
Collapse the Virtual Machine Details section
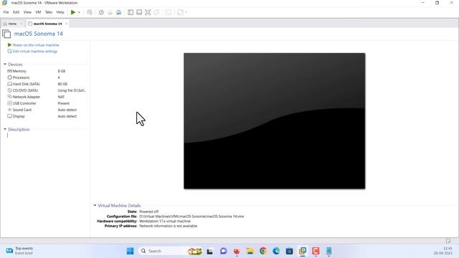95,206
